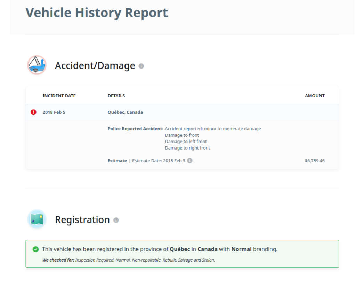Click the Vehicle History Report title
This screenshot has width=356, height=281.
click(x=97, y=13)
